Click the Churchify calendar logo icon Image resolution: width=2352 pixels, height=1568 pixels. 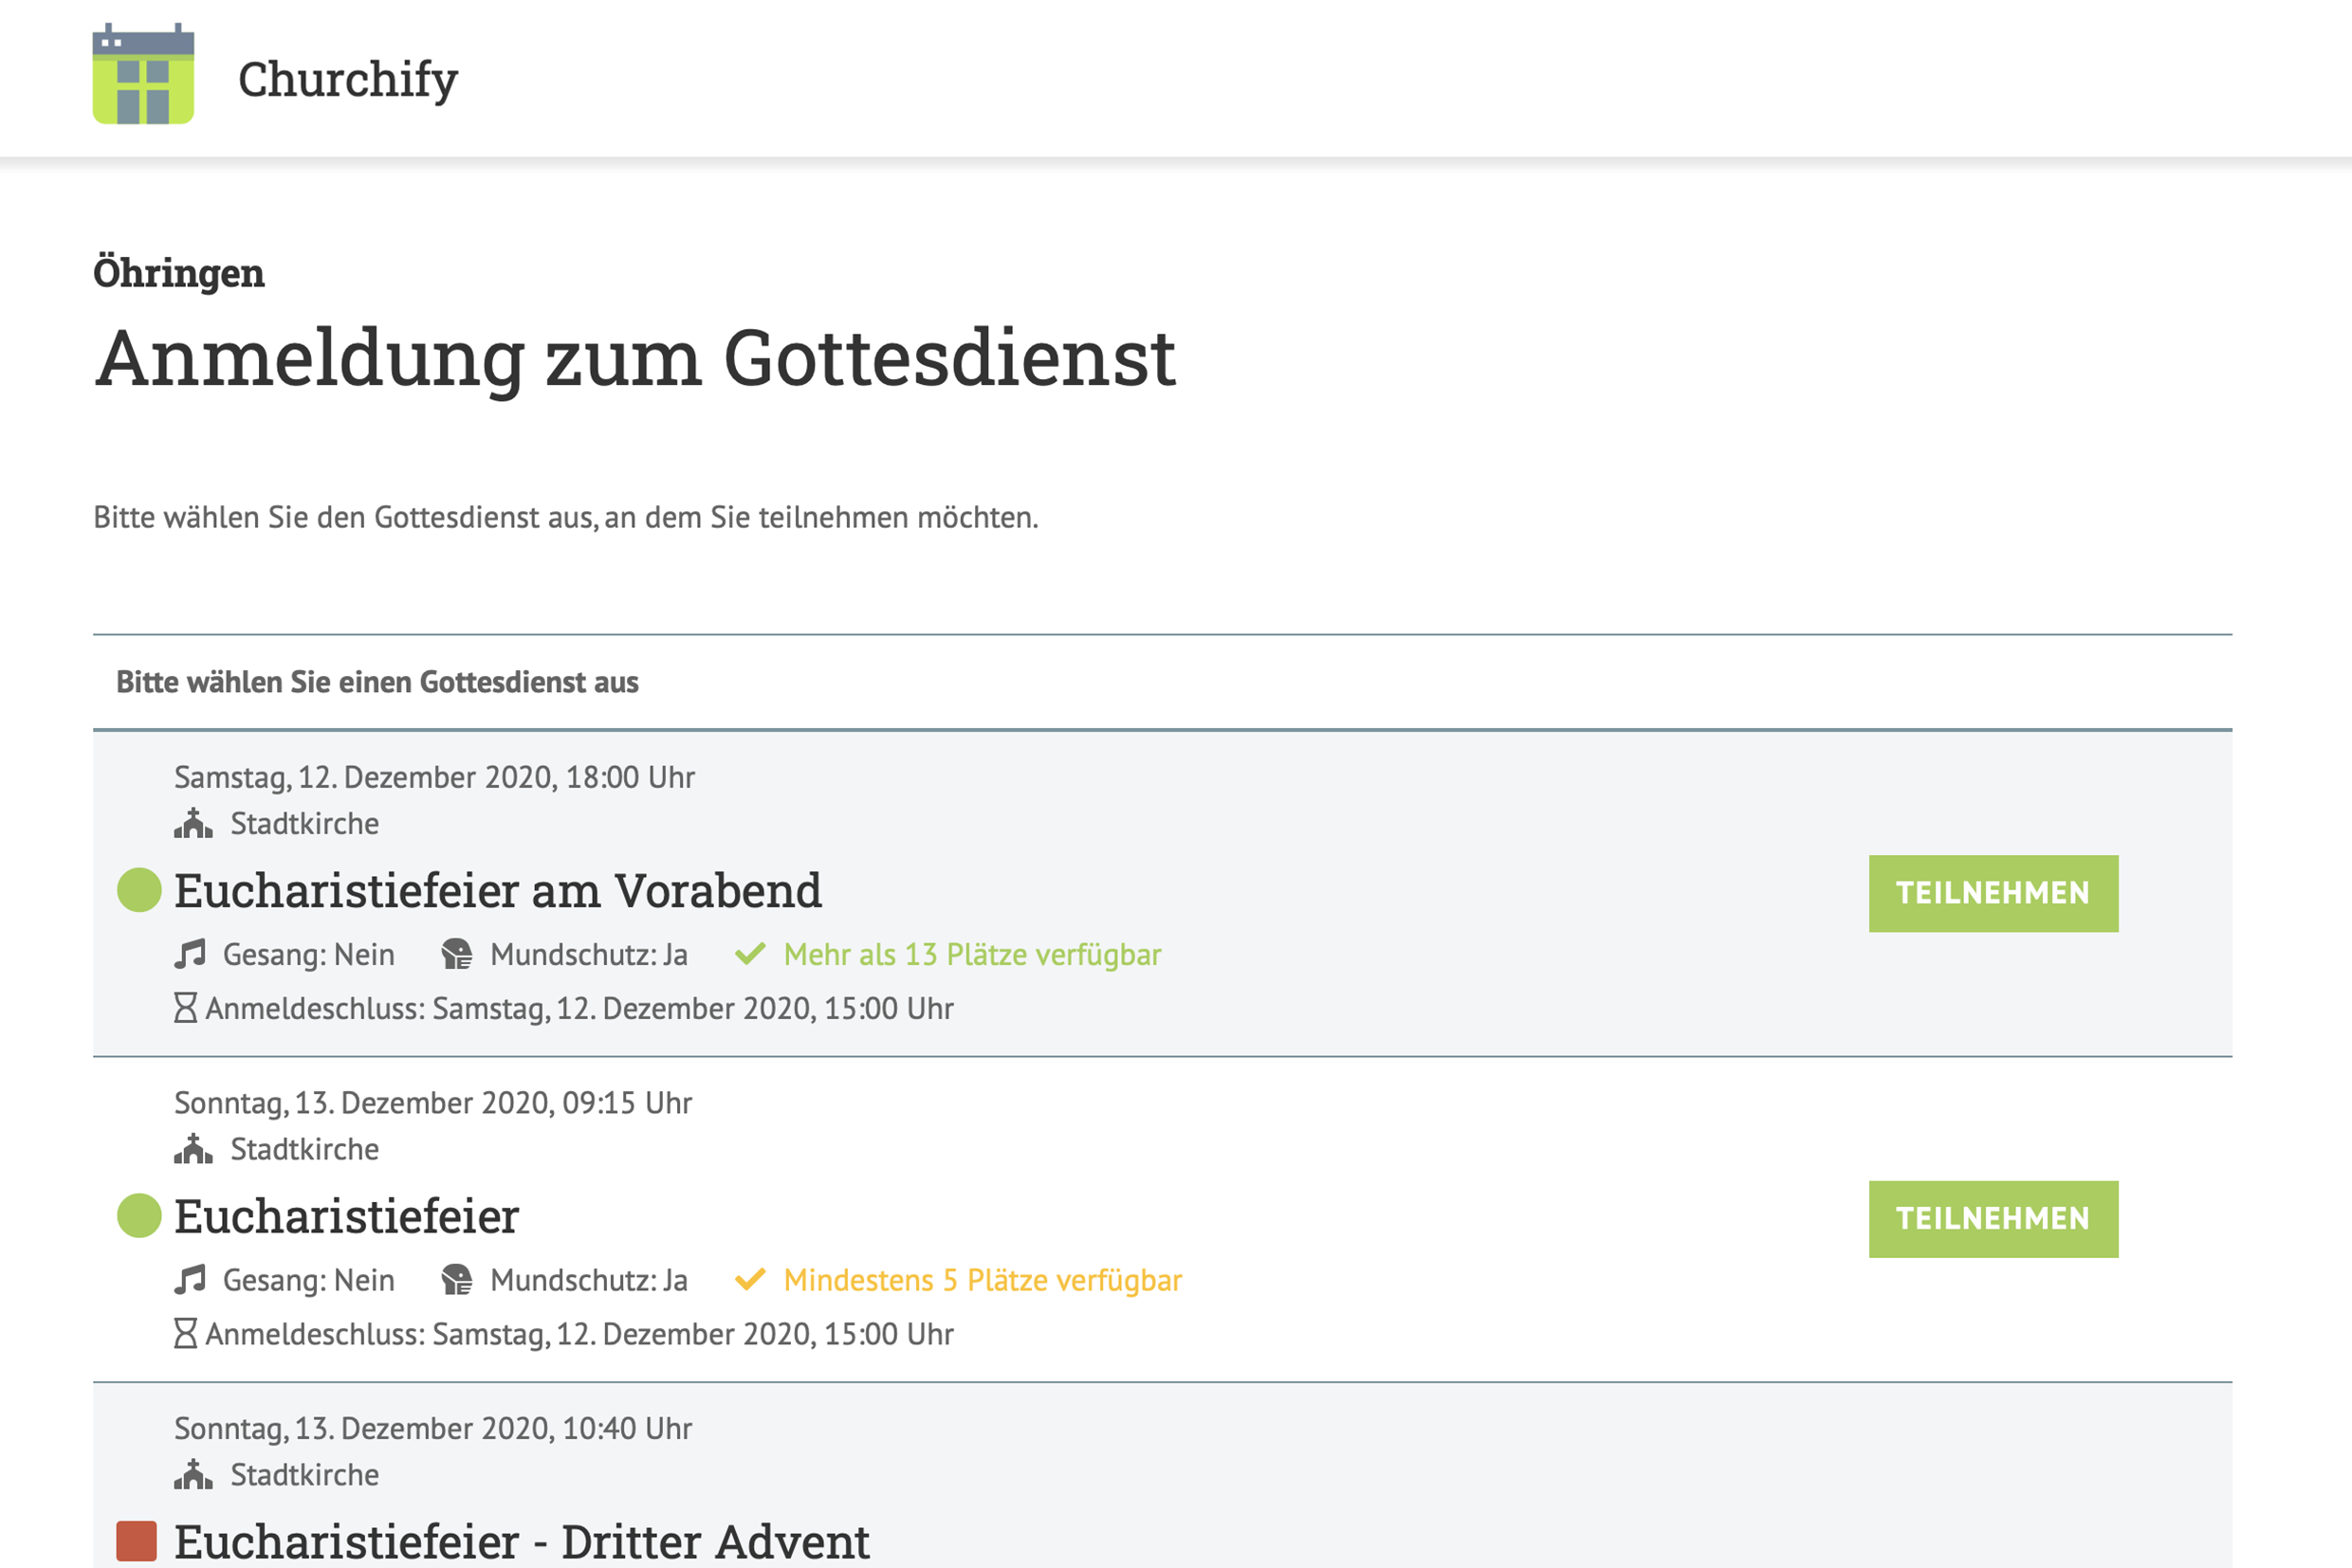point(143,75)
